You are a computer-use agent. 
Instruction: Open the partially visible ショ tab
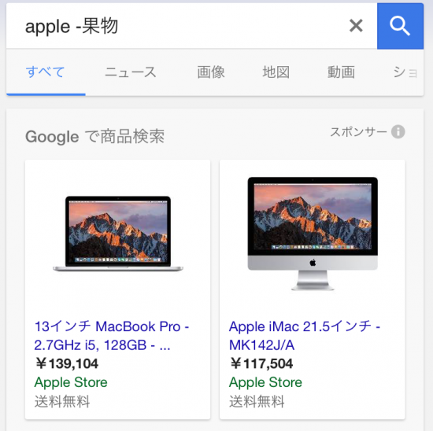coord(405,72)
